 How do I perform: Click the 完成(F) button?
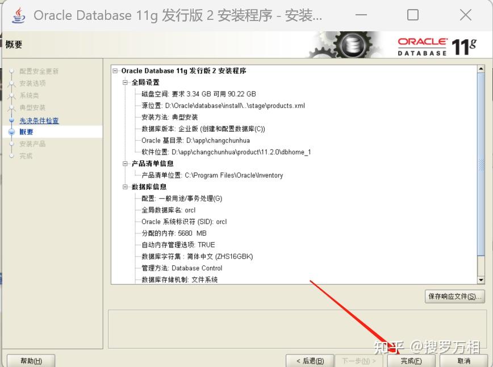411,361
